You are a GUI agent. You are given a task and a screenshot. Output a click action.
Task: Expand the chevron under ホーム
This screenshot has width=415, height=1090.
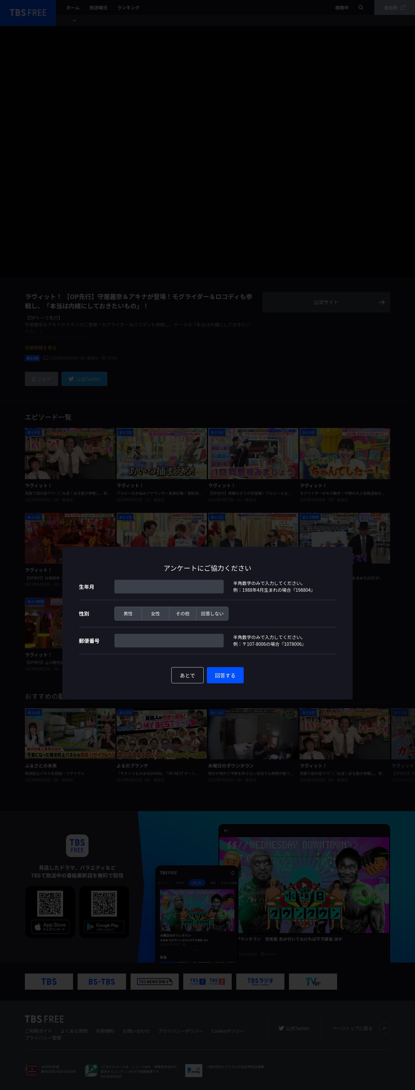pos(74,20)
